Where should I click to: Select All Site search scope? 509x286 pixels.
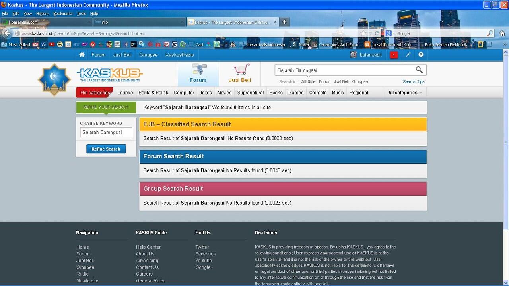(x=308, y=81)
